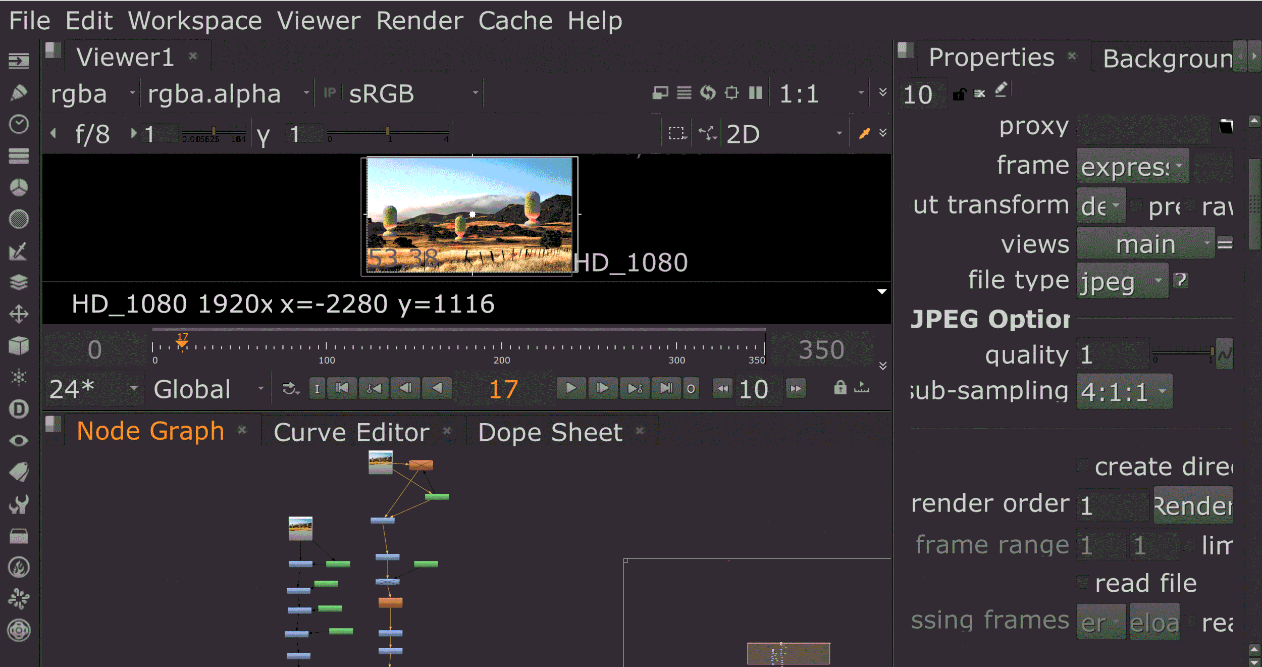The width and height of the screenshot is (1262, 667).
Task: Expand the sub-sampling 4:1:1 dropdown
Action: [1124, 391]
